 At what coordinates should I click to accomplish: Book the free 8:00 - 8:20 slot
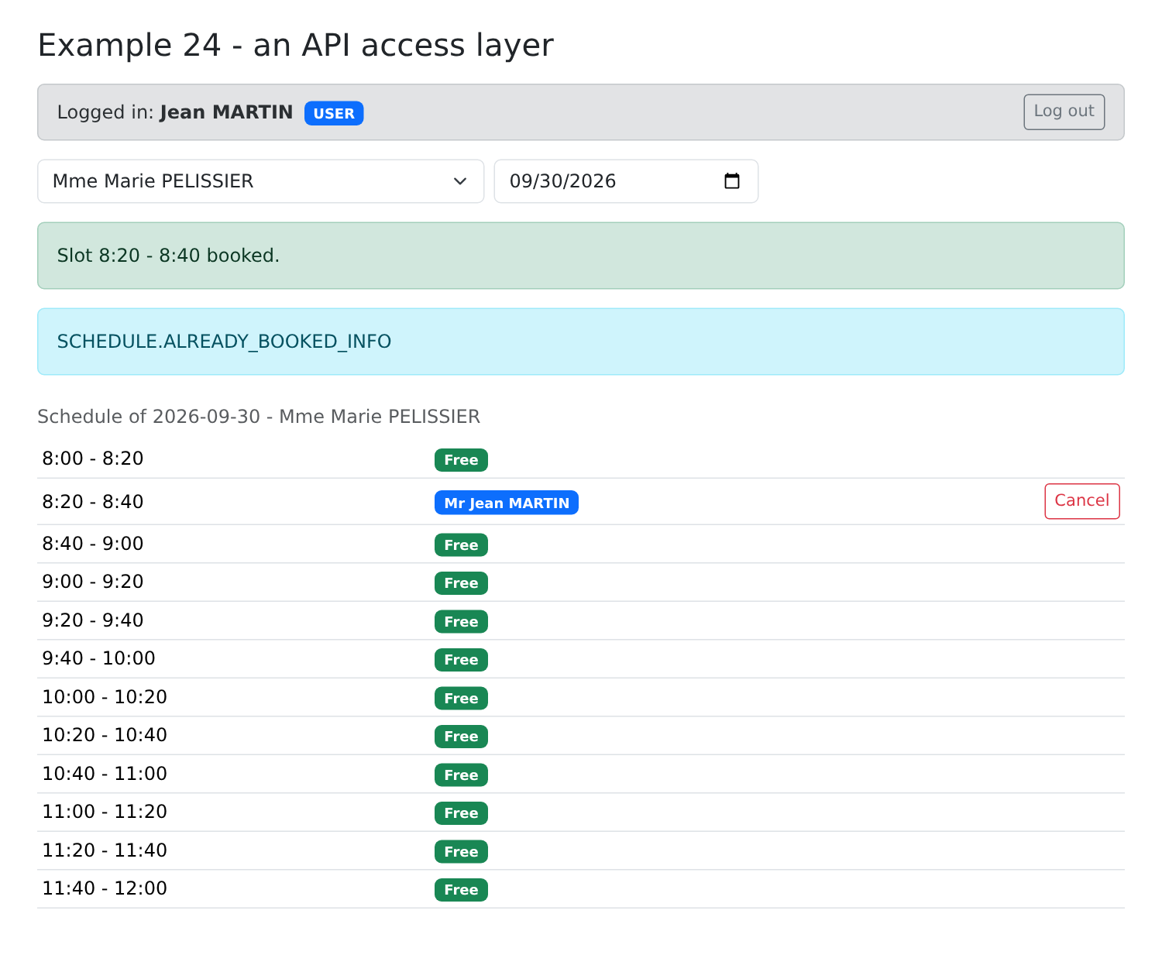[x=461, y=460]
